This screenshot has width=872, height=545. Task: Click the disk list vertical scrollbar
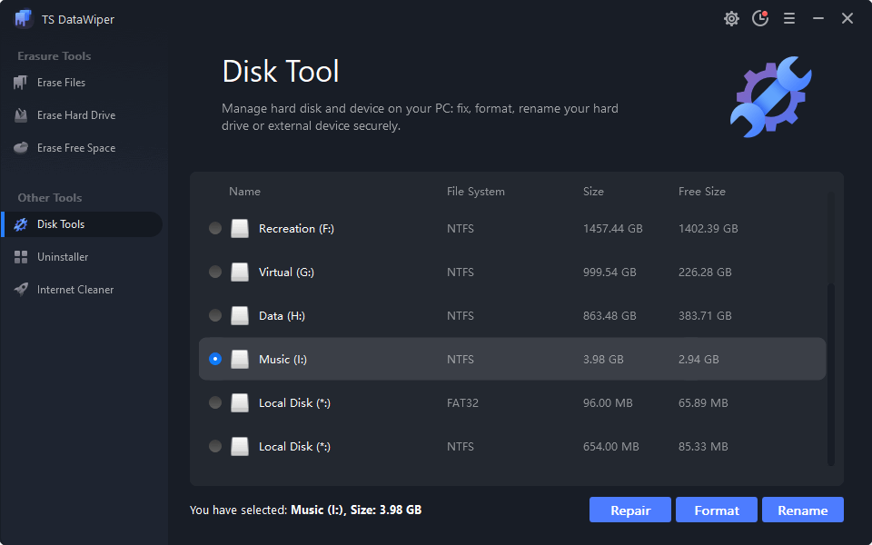tap(830, 372)
